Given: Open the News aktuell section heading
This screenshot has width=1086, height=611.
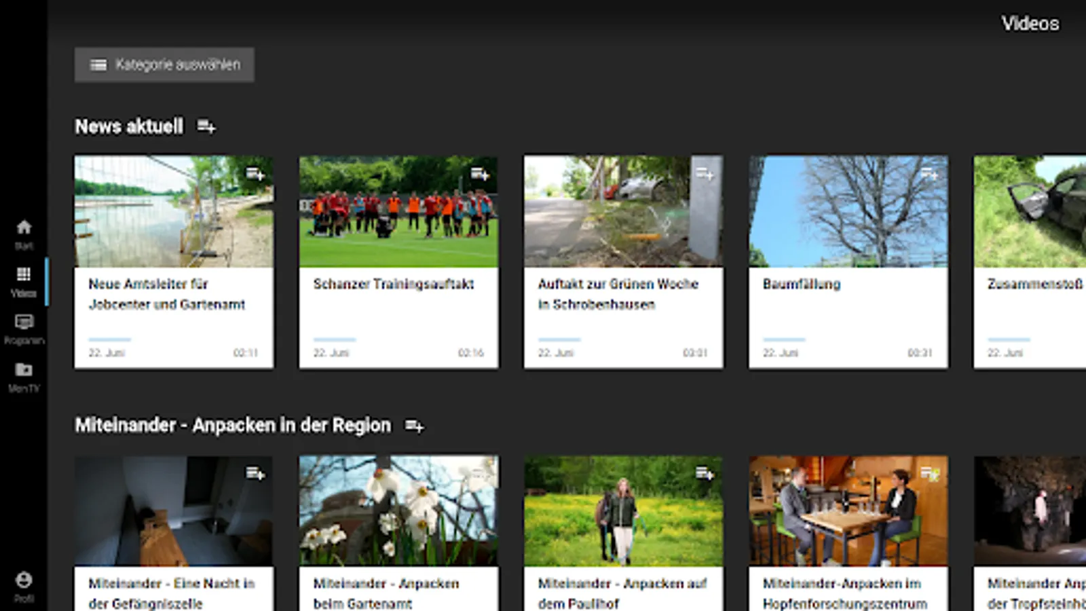Looking at the screenshot, I should (129, 126).
